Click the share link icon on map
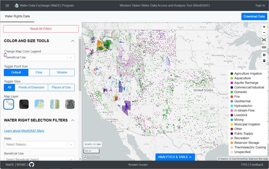 tap(264, 47)
